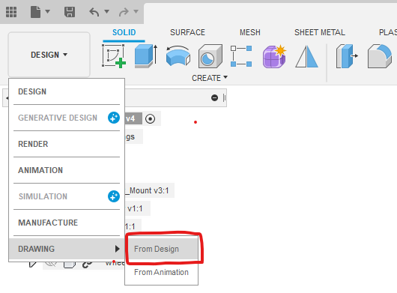Select the _Mount v3:1 component
Screen dimensions: 397x293
pos(149,190)
